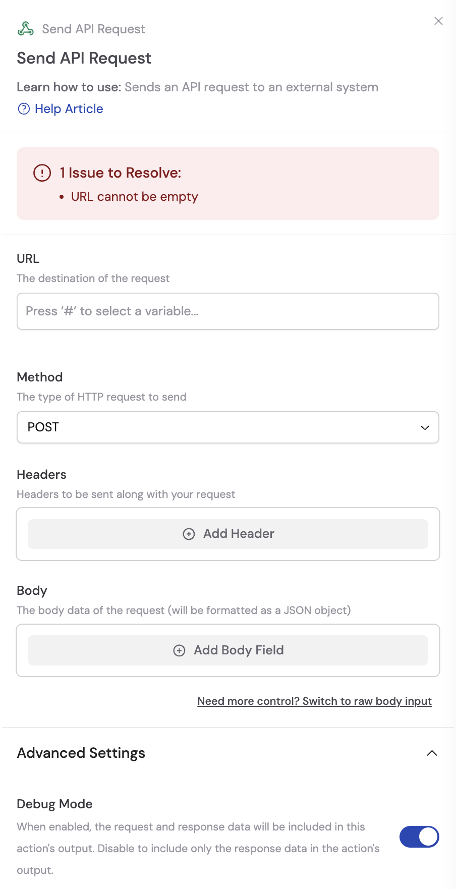
Task: Click the Add Body Field button
Action: (x=228, y=650)
